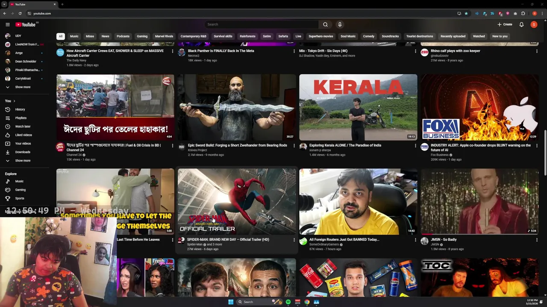Open History from the sidebar

[20, 109]
